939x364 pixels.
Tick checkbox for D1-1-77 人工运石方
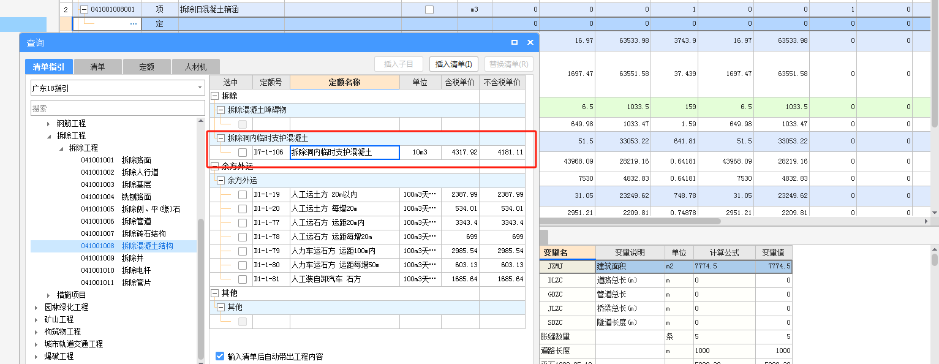pos(243,222)
